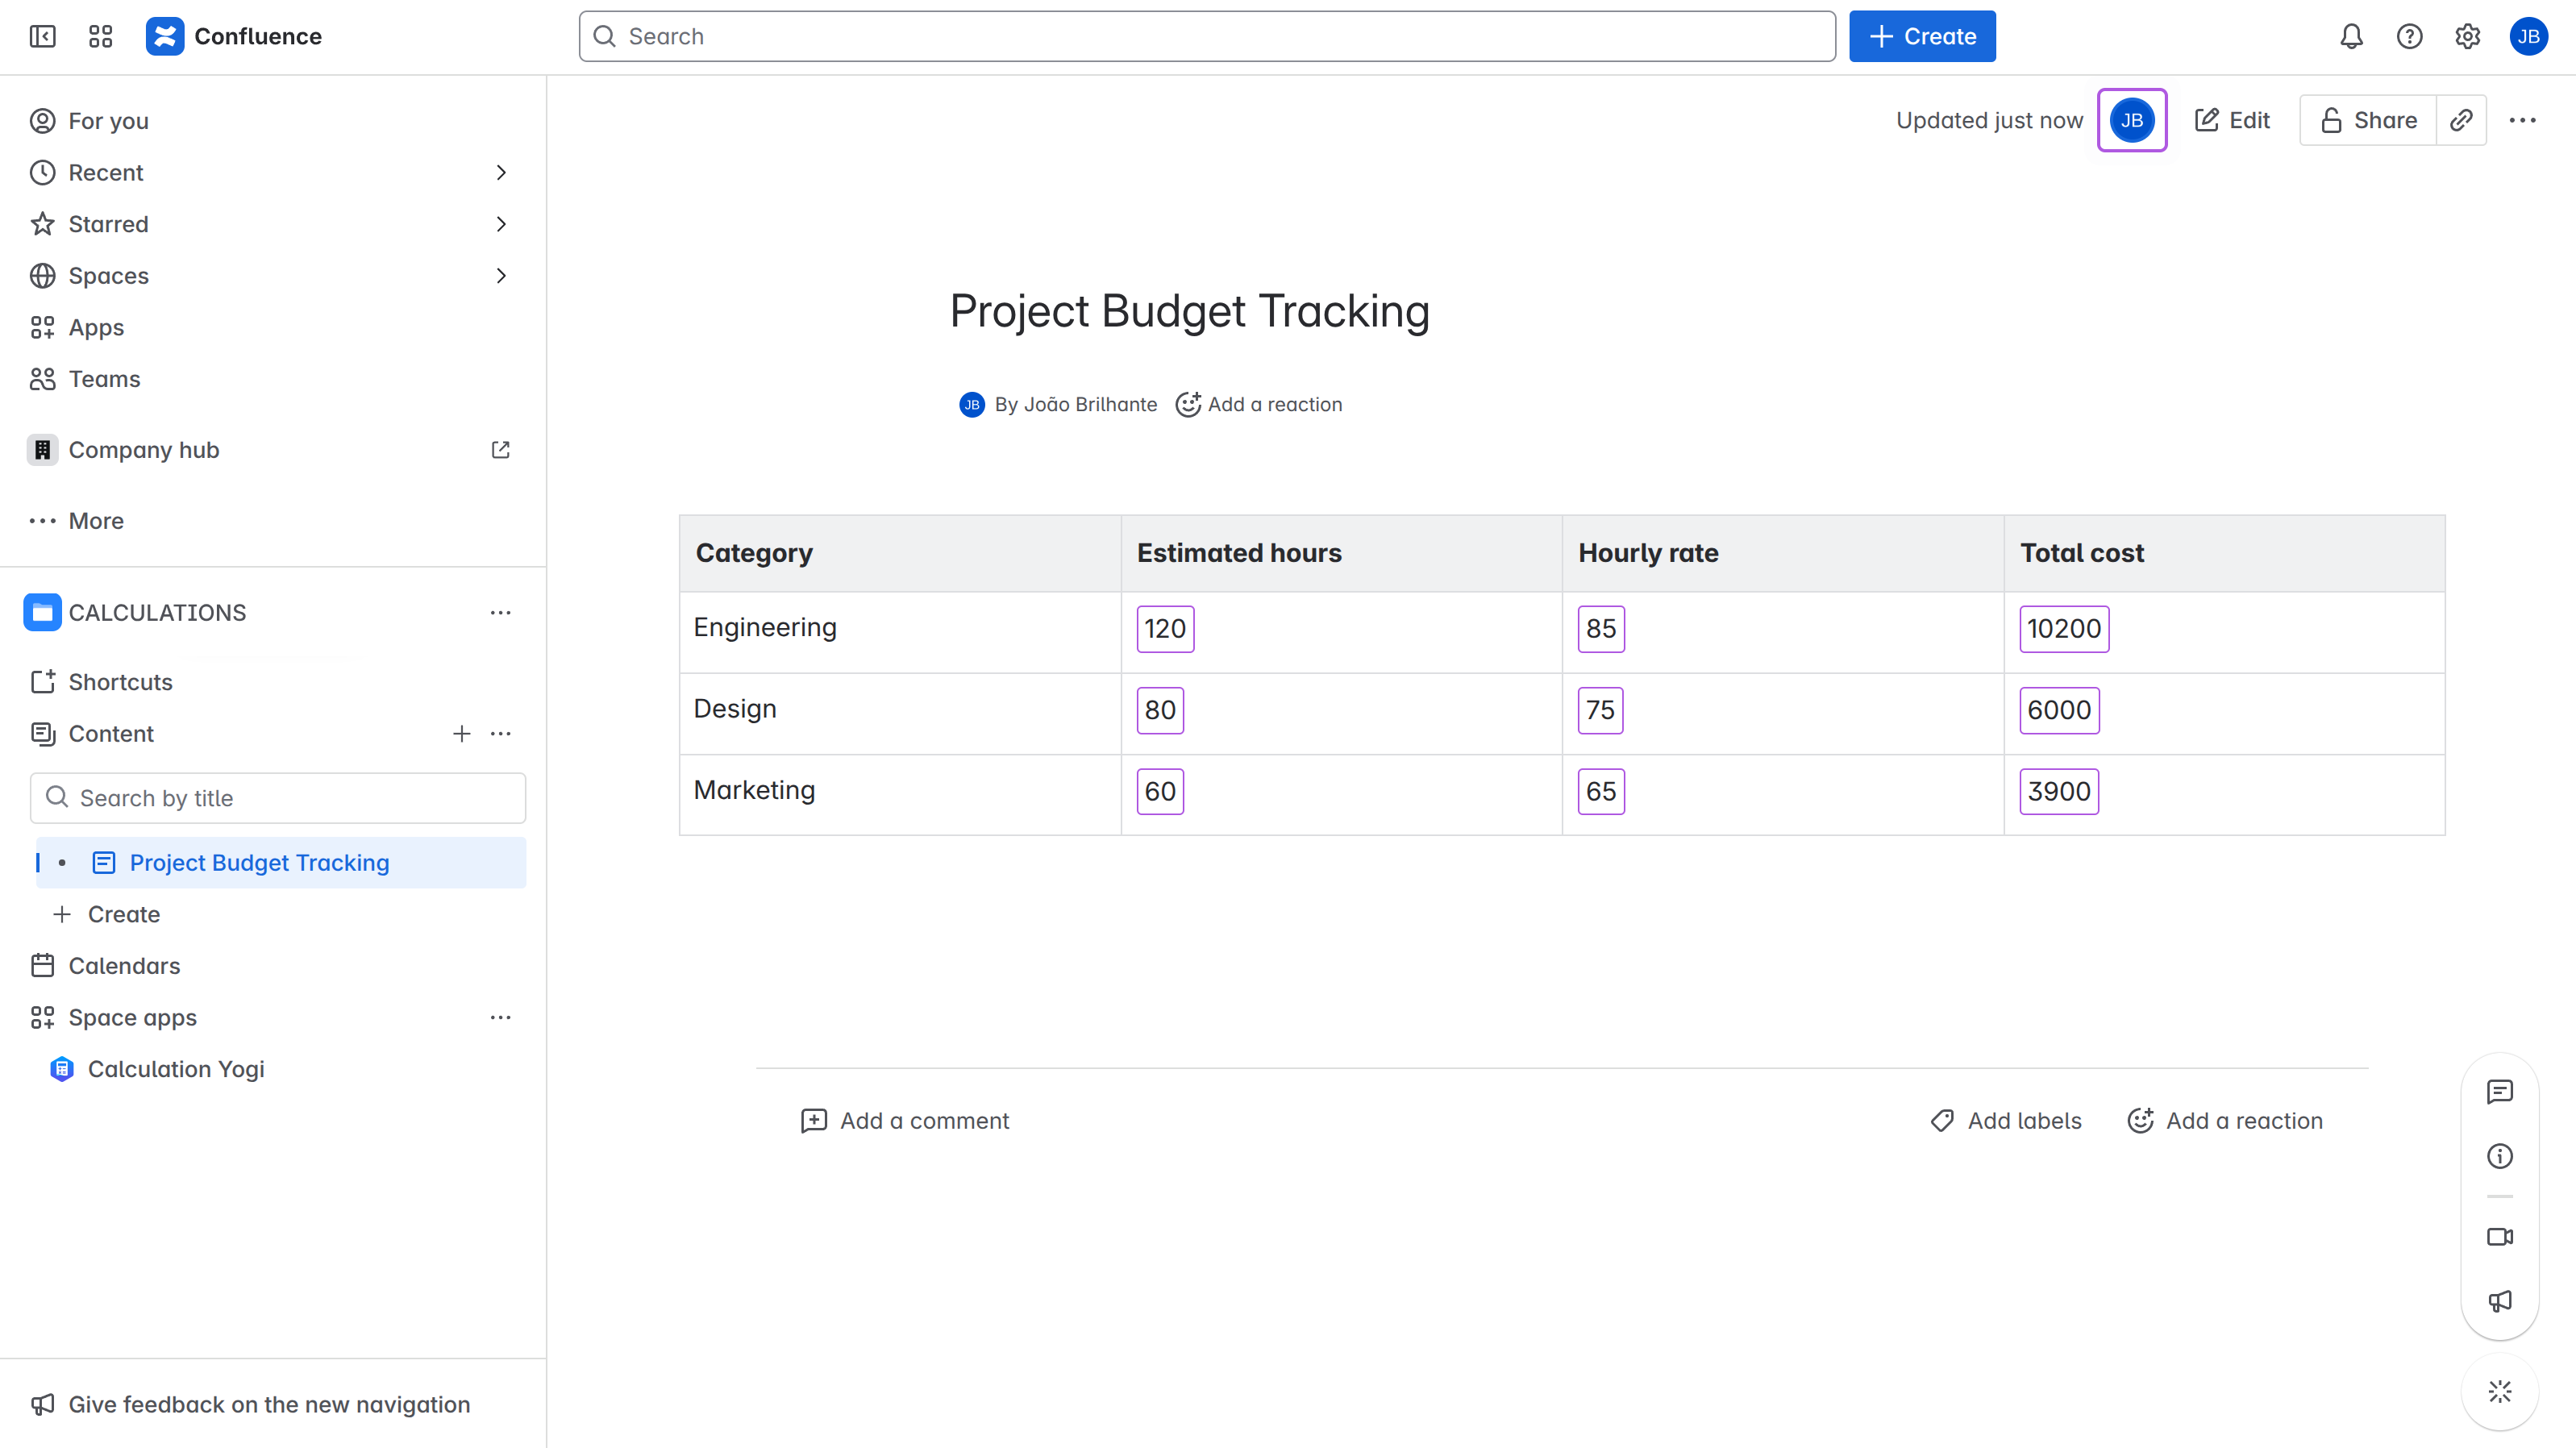The height and width of the screenshot is (1448, 2576).
Task: Open the page comments panel icon
Action: click(2499, 1091)
